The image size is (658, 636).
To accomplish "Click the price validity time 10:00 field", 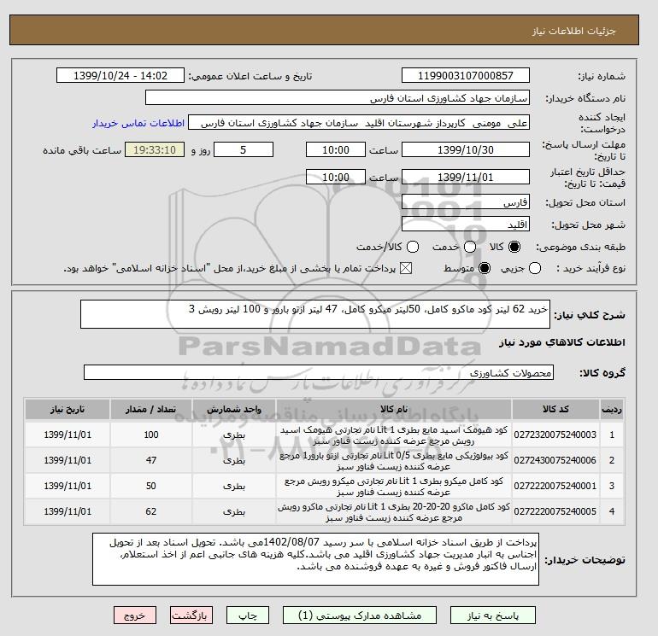I will 336,177.
